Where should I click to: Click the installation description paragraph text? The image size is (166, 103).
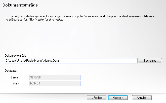click(80, 18)
